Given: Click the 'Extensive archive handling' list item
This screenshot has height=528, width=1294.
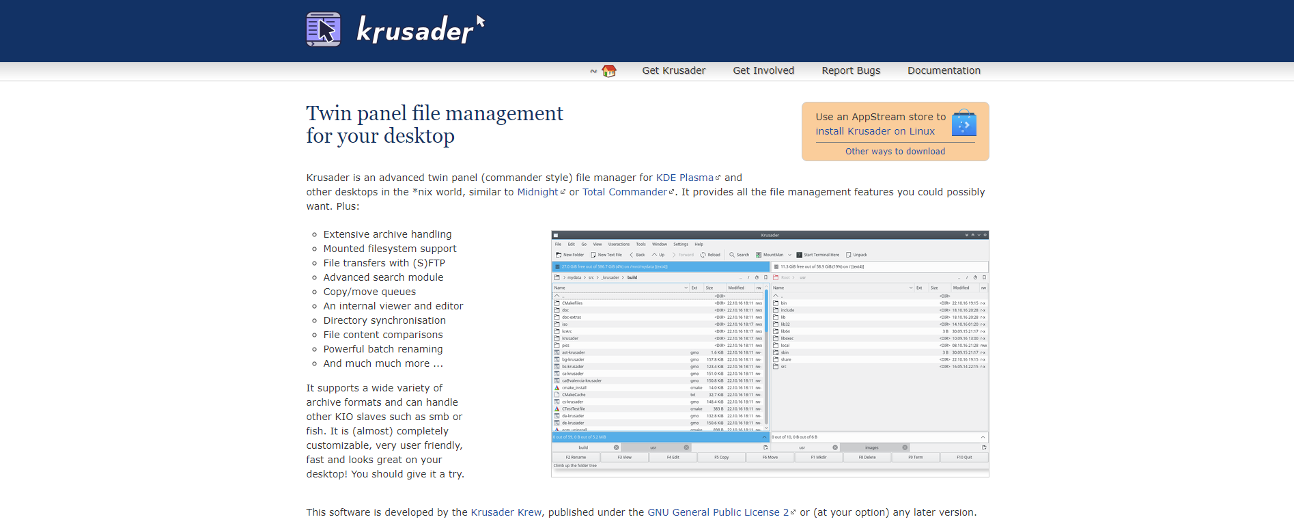Looking at the screenshot, I should [387, 234].
